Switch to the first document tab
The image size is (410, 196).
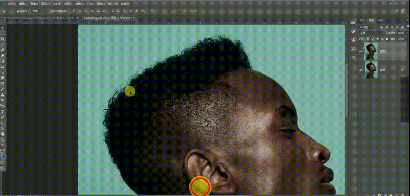pos(39,18)
